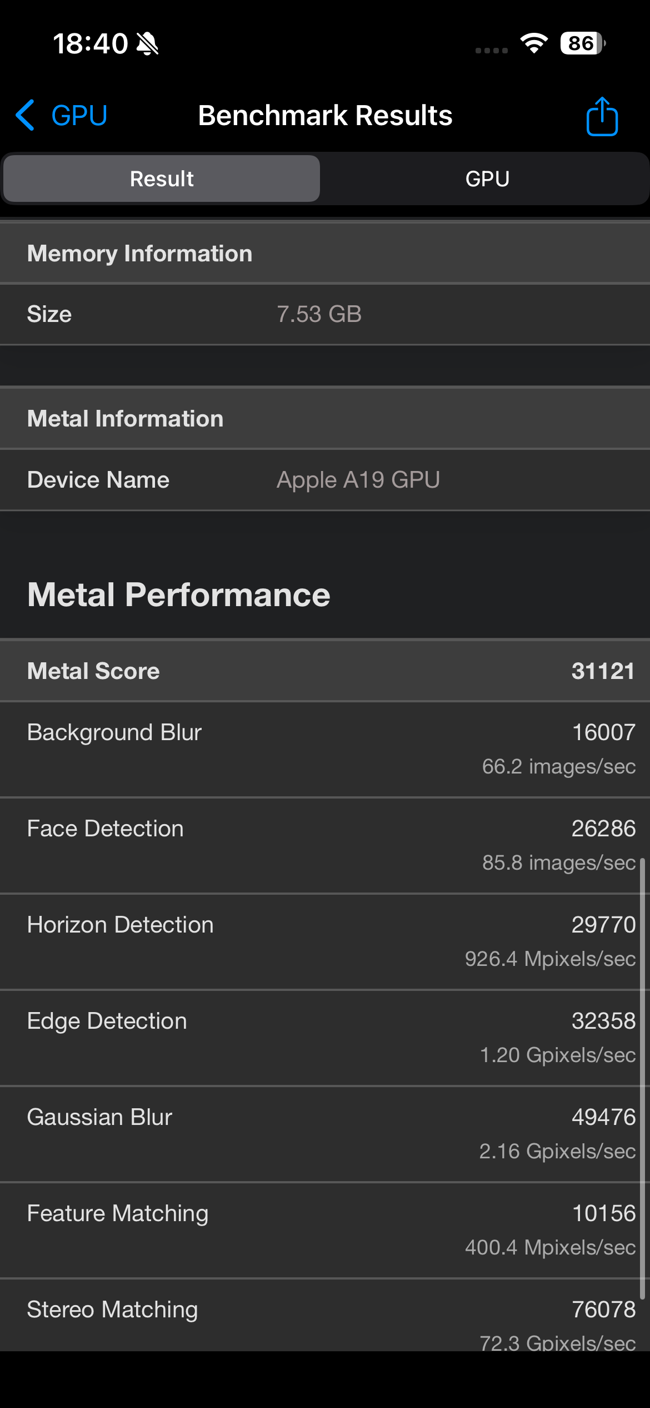This screenshot has width=650, height=1408.
Task: Tap the Edge Detection result row
Action: click(x=325, y=1037)
